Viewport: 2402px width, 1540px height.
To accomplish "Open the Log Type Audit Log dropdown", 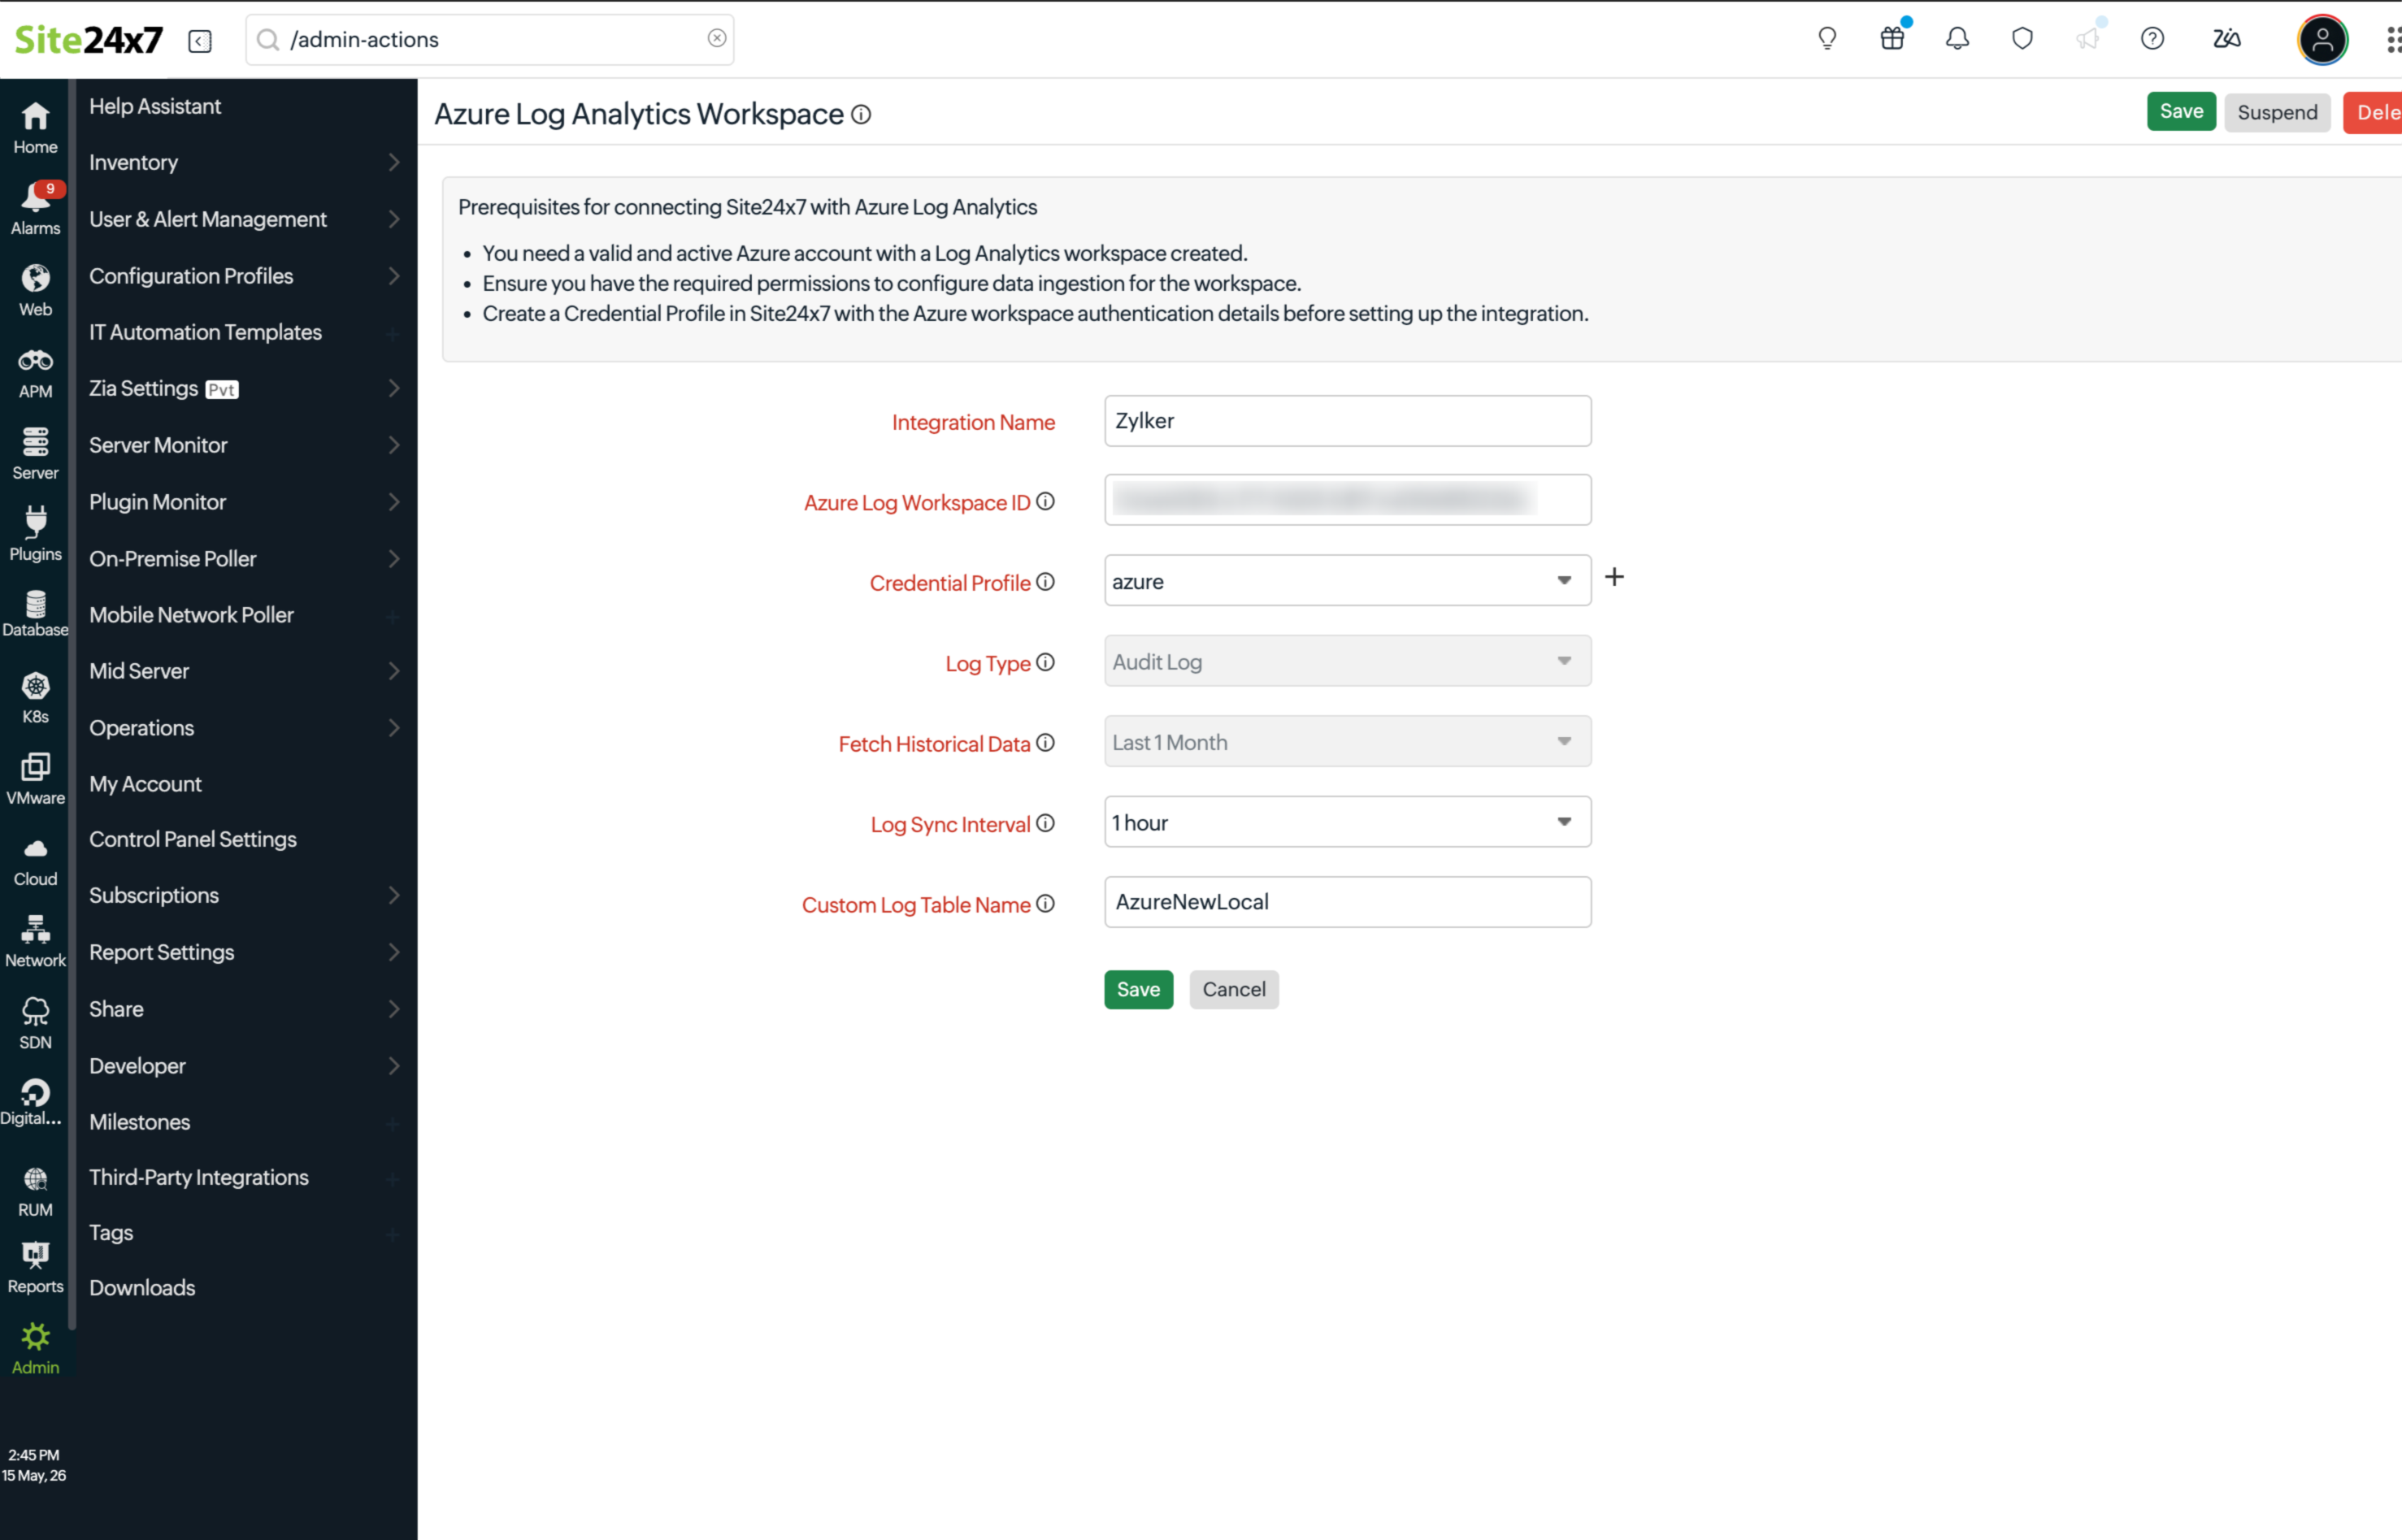I will (x=1347, y=661).
